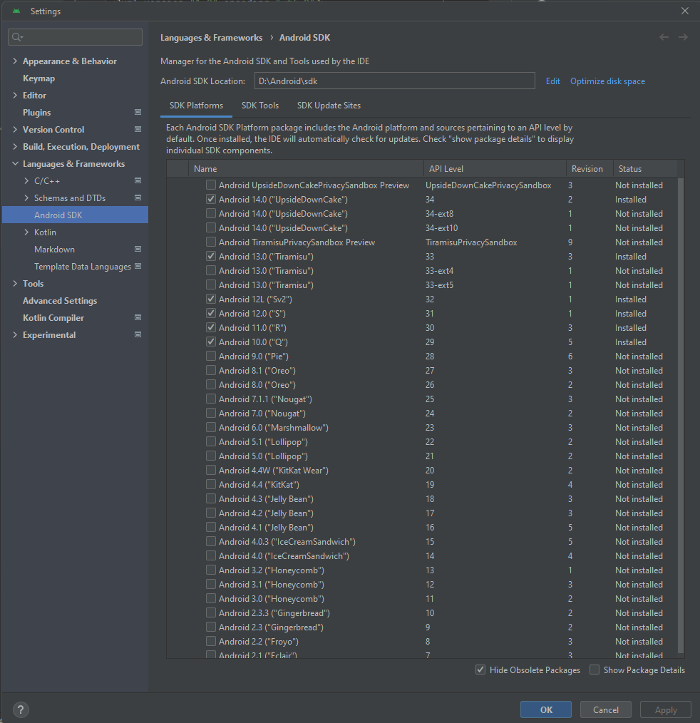The image size is (700, 723).
Task: Check Android 9.0 ("Pie") platform
Action: pyautogui.click(x=211, y=356)
